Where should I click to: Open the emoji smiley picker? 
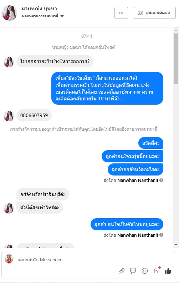[145, 271]
